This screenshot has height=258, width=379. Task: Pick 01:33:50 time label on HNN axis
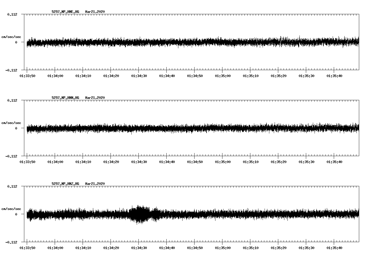tap(27, 162)
